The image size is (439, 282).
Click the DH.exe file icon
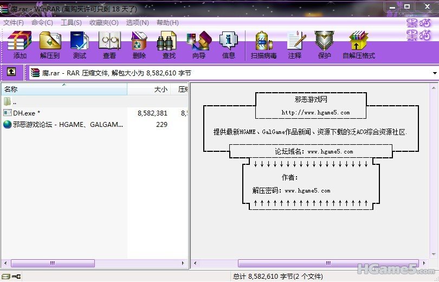(x=7, y=113)
